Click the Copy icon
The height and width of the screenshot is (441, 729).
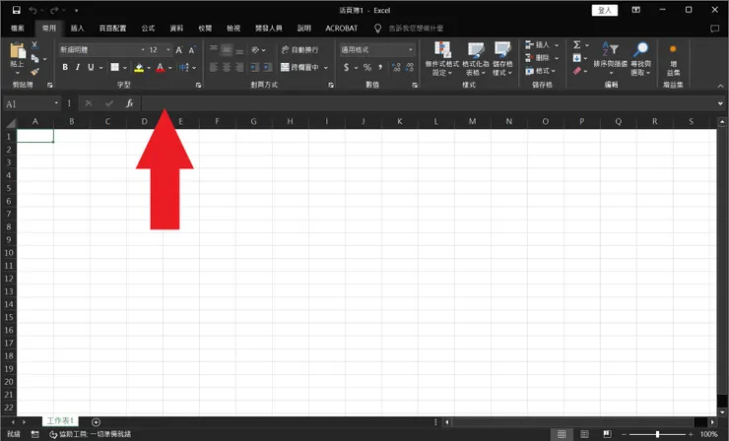[34, 58]
